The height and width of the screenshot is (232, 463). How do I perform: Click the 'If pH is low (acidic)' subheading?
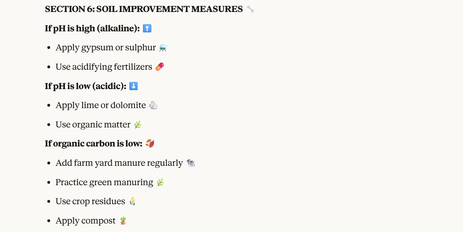[85, 86]
